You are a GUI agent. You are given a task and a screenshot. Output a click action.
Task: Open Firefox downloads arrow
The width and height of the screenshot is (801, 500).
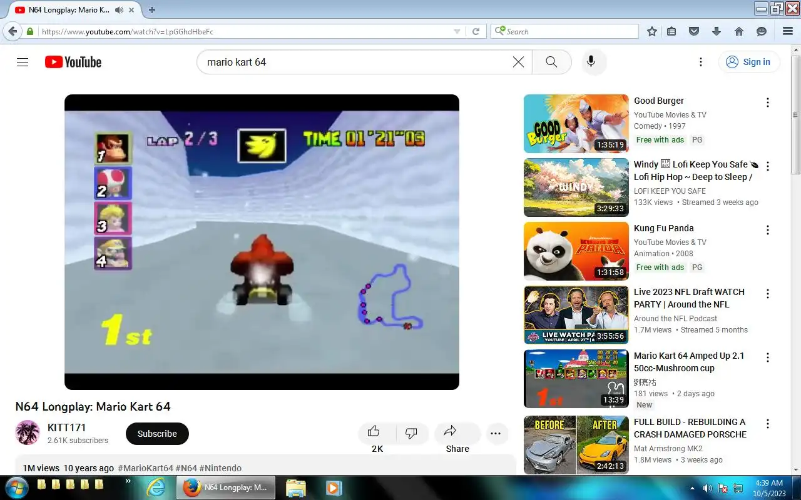[x=717, y=31]
